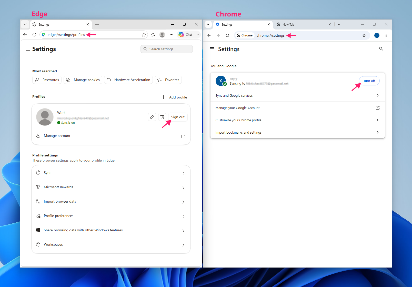Expand the Profile preferences row
Viewport: 412px width, 287px height.
[x=111, y=216]
